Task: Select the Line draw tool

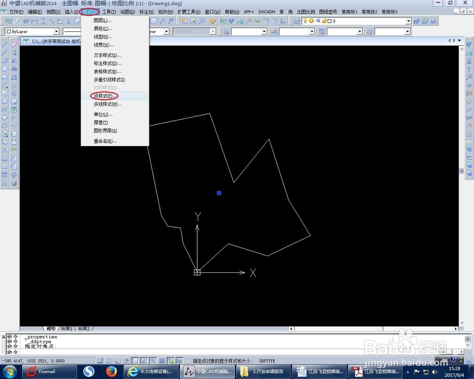Action: tap(5, 45)
